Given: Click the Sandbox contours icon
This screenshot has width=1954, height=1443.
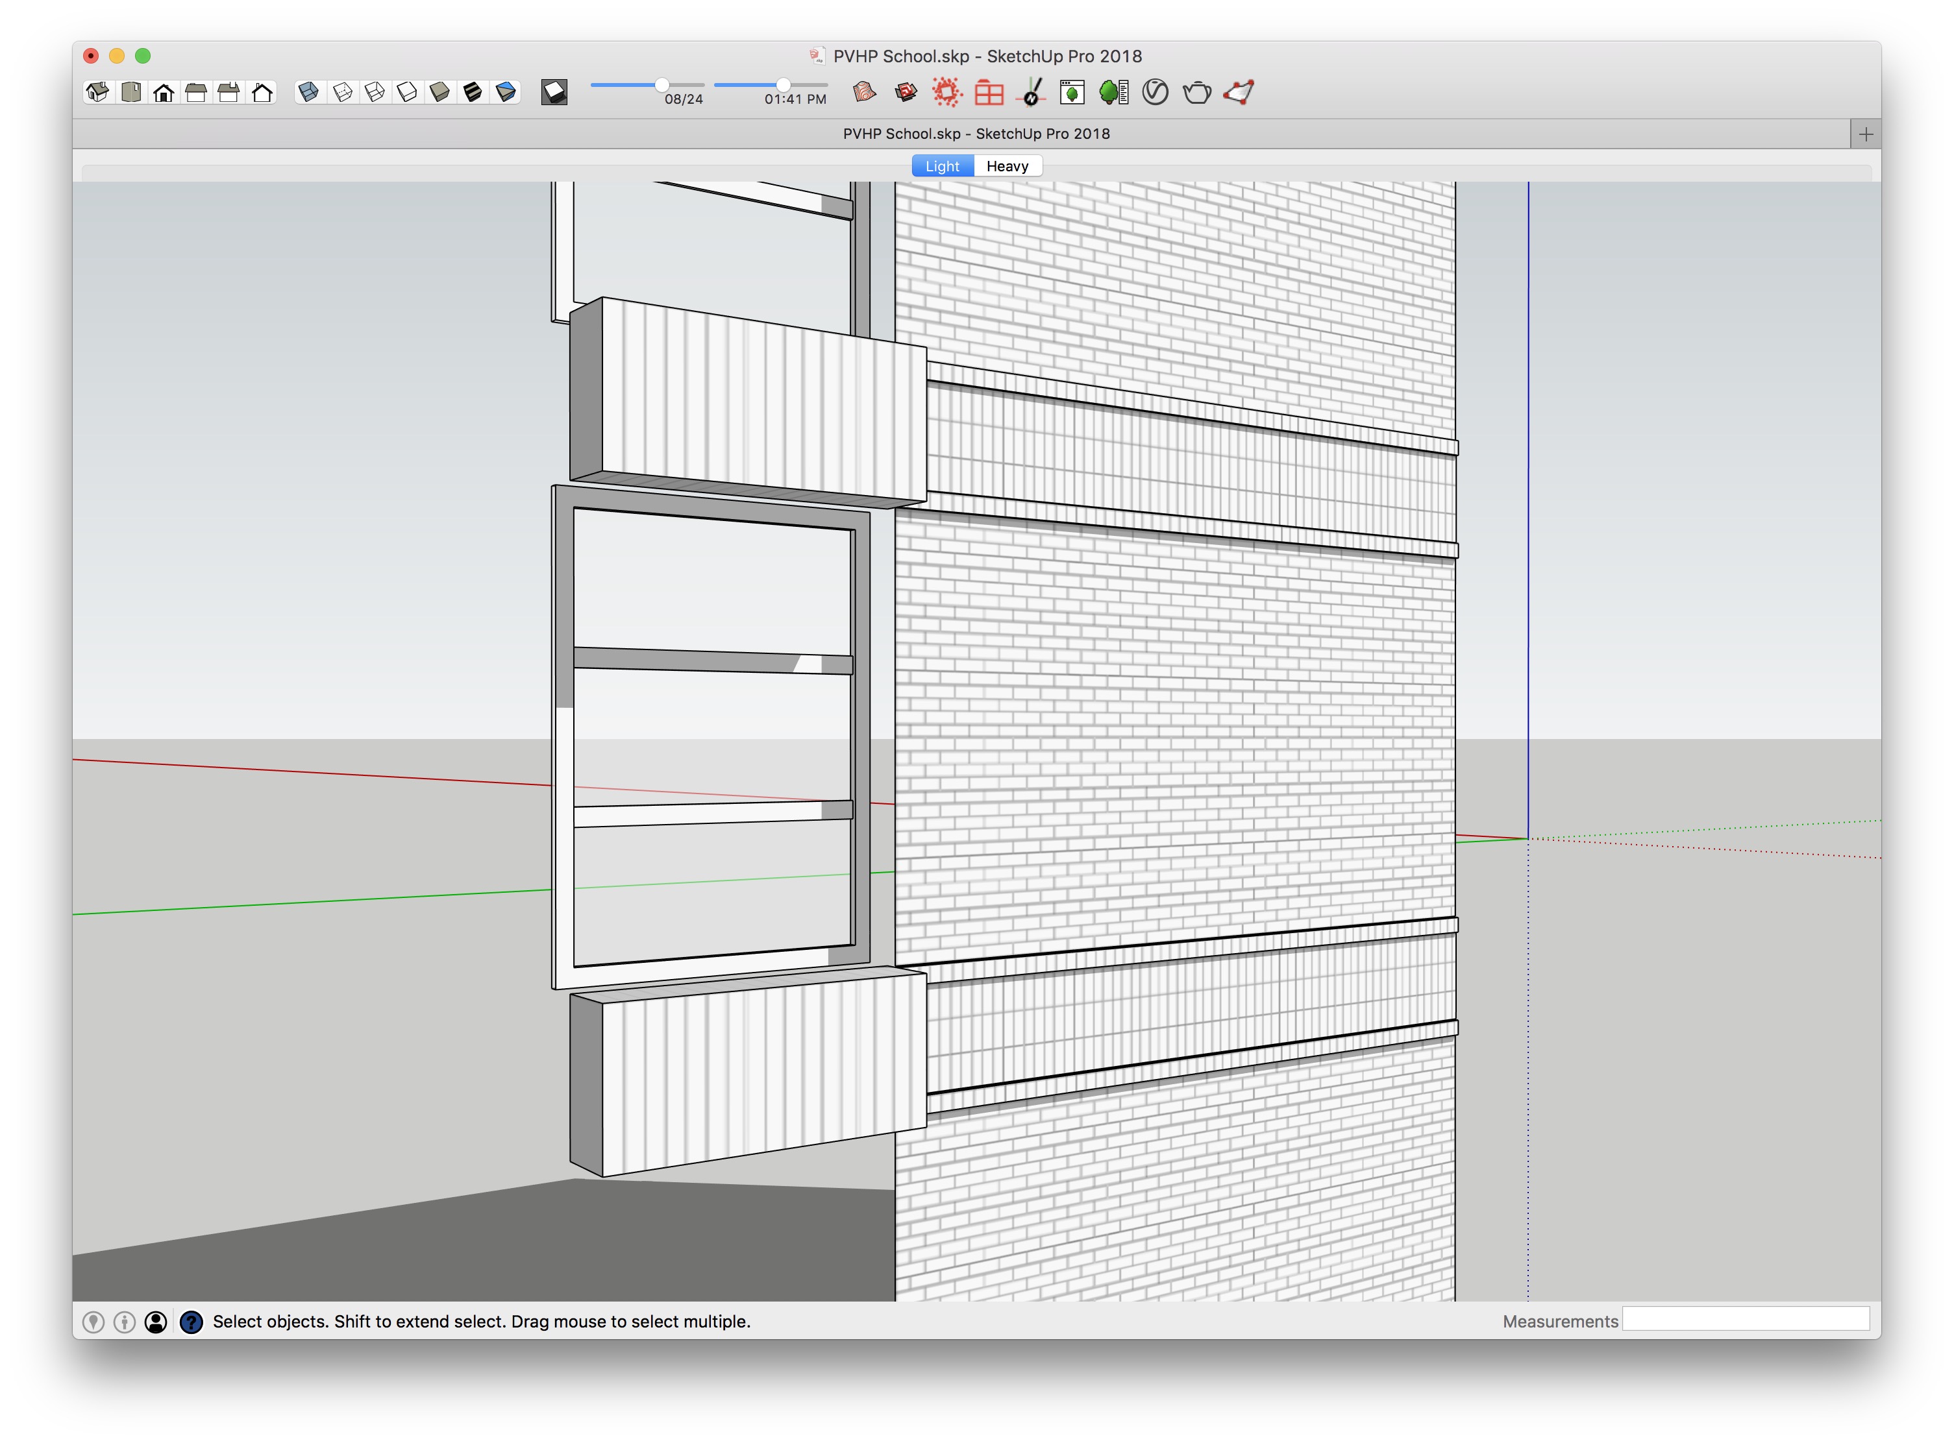Looking at the screenshot, I should [864, 93].
